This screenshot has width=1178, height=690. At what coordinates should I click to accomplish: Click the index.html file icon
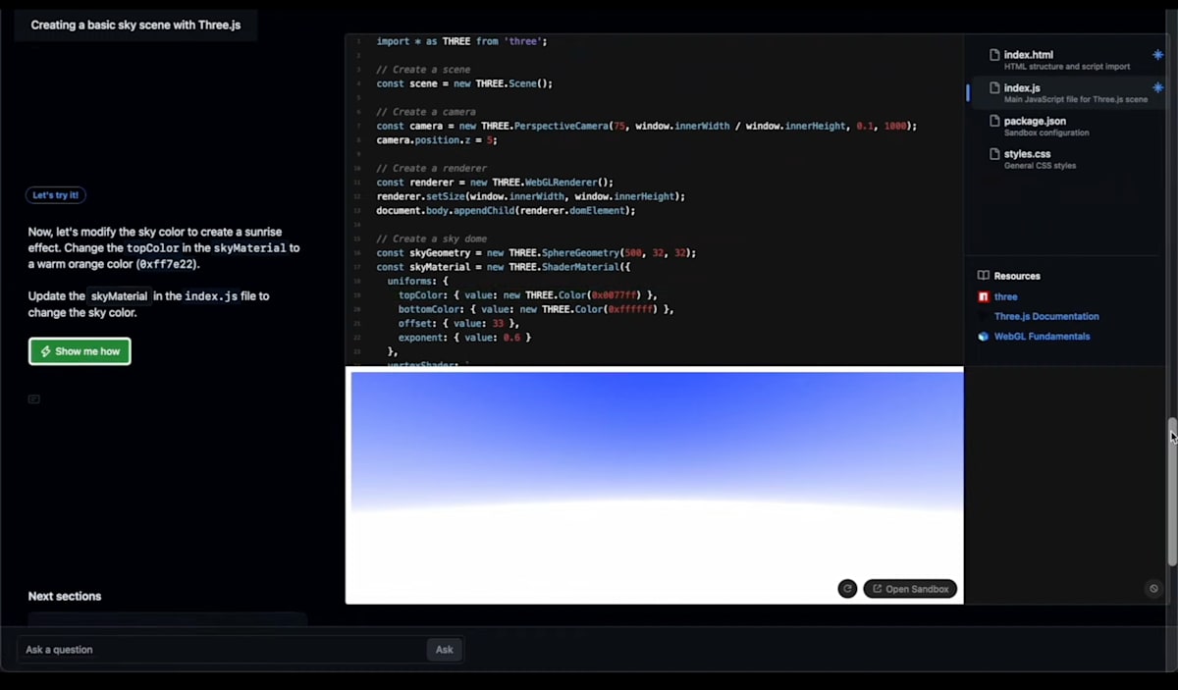tap(994, 55)
